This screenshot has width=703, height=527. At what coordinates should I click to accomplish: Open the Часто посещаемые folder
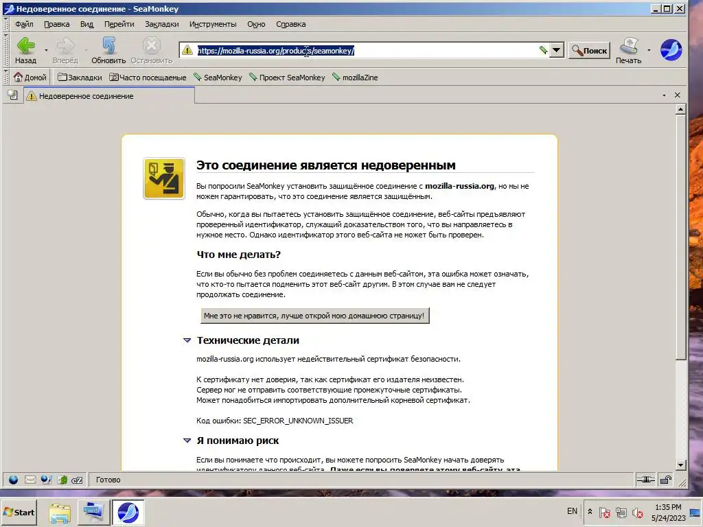click(x=148, y=78)
